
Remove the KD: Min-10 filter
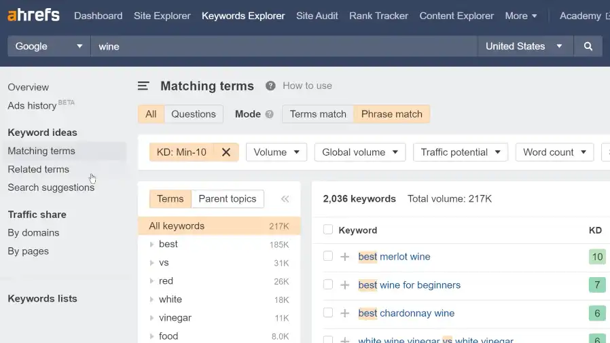pos(226,152)
